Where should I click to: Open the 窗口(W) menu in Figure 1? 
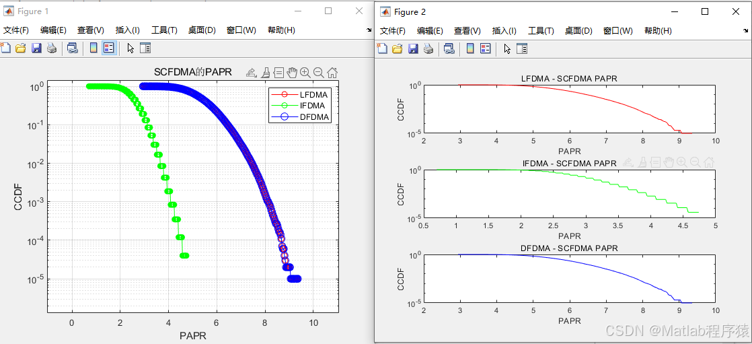pyautogui.click(x=241, y=30)
